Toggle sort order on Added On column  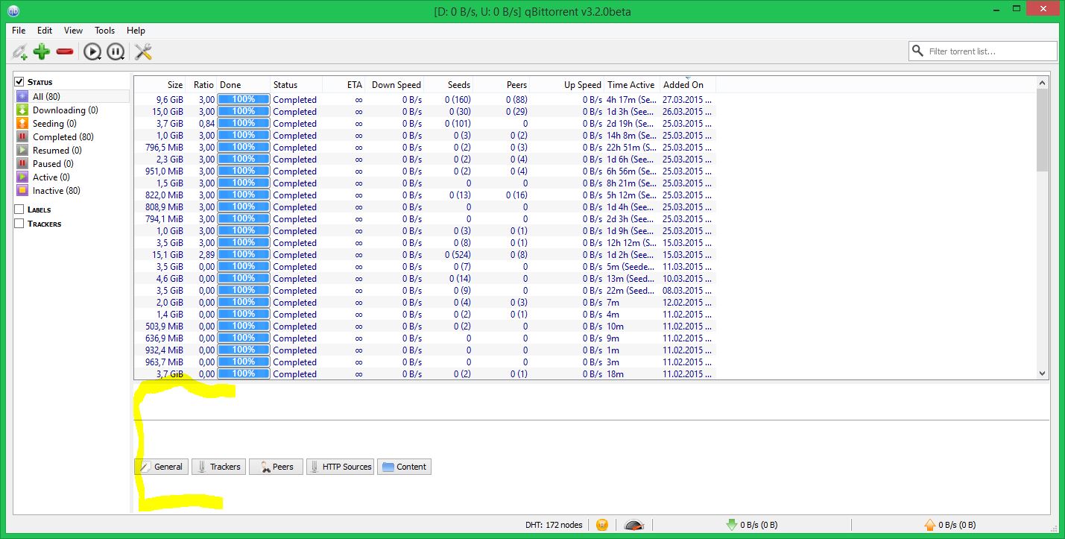687,85
